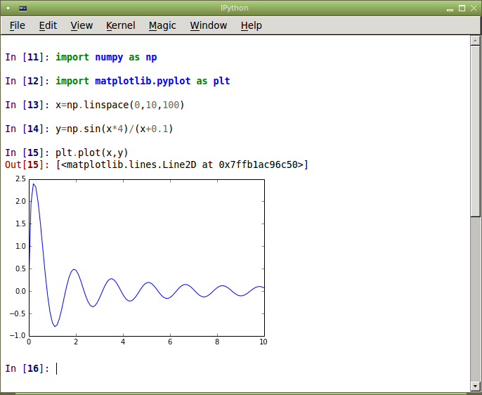
Task: Open the Edit menu
Action: click(x=48, y=25)
